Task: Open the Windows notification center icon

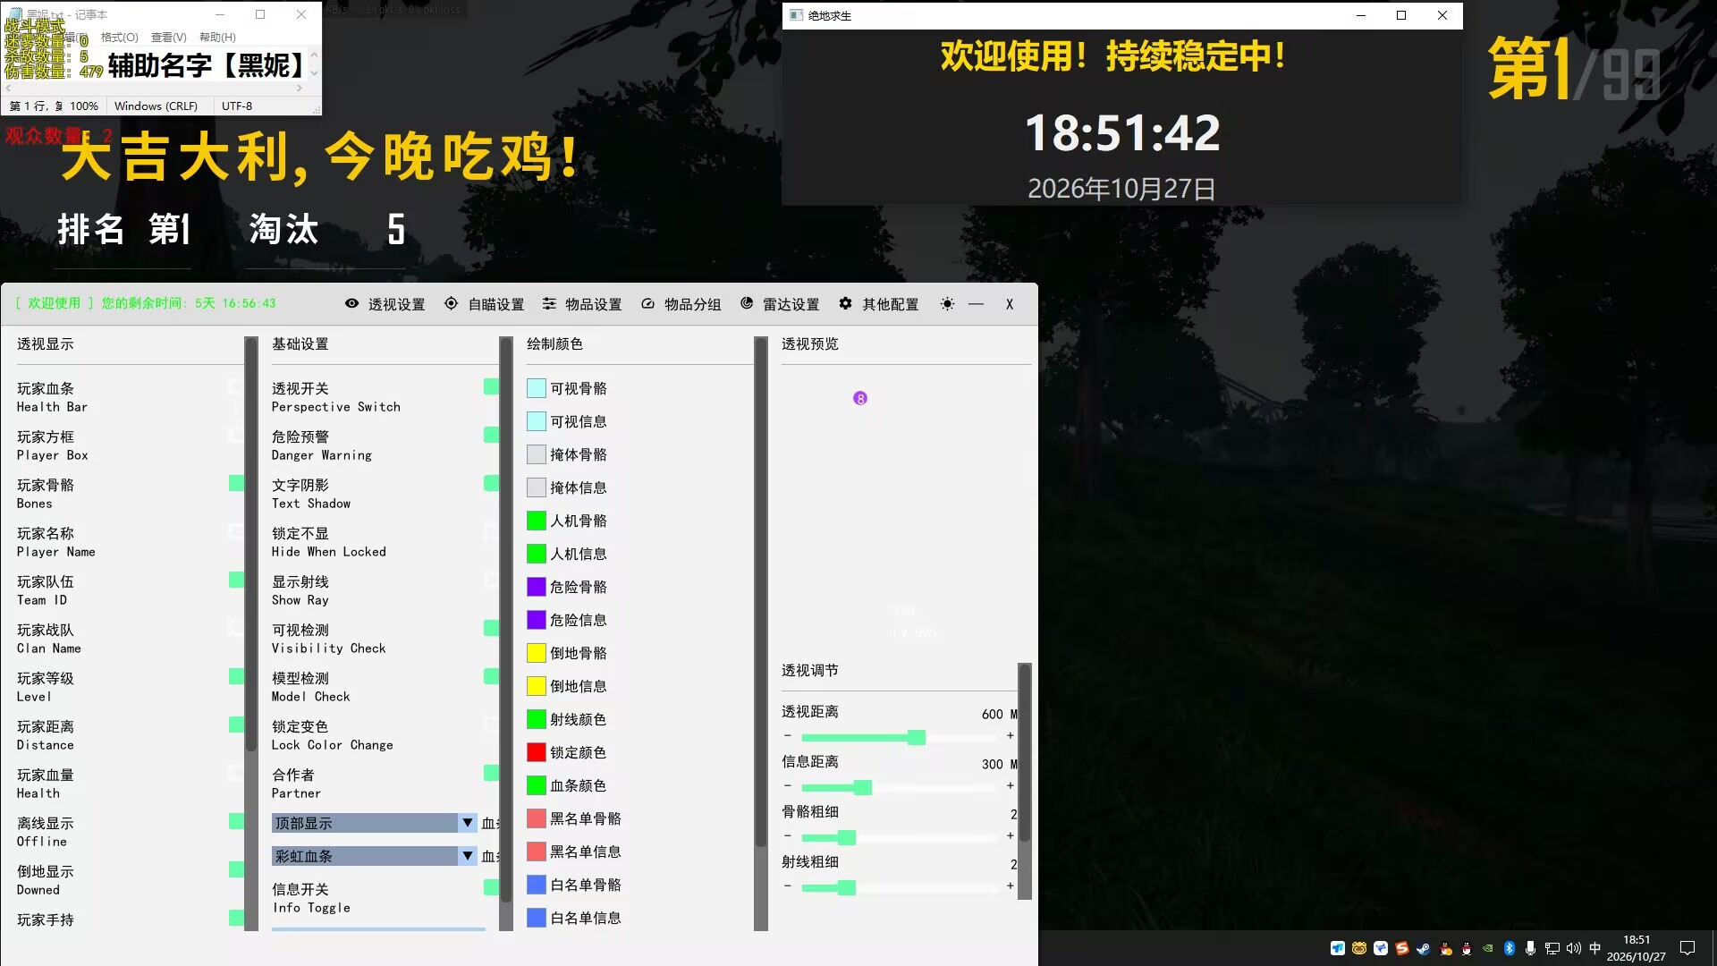Action: click(1687, 948)
